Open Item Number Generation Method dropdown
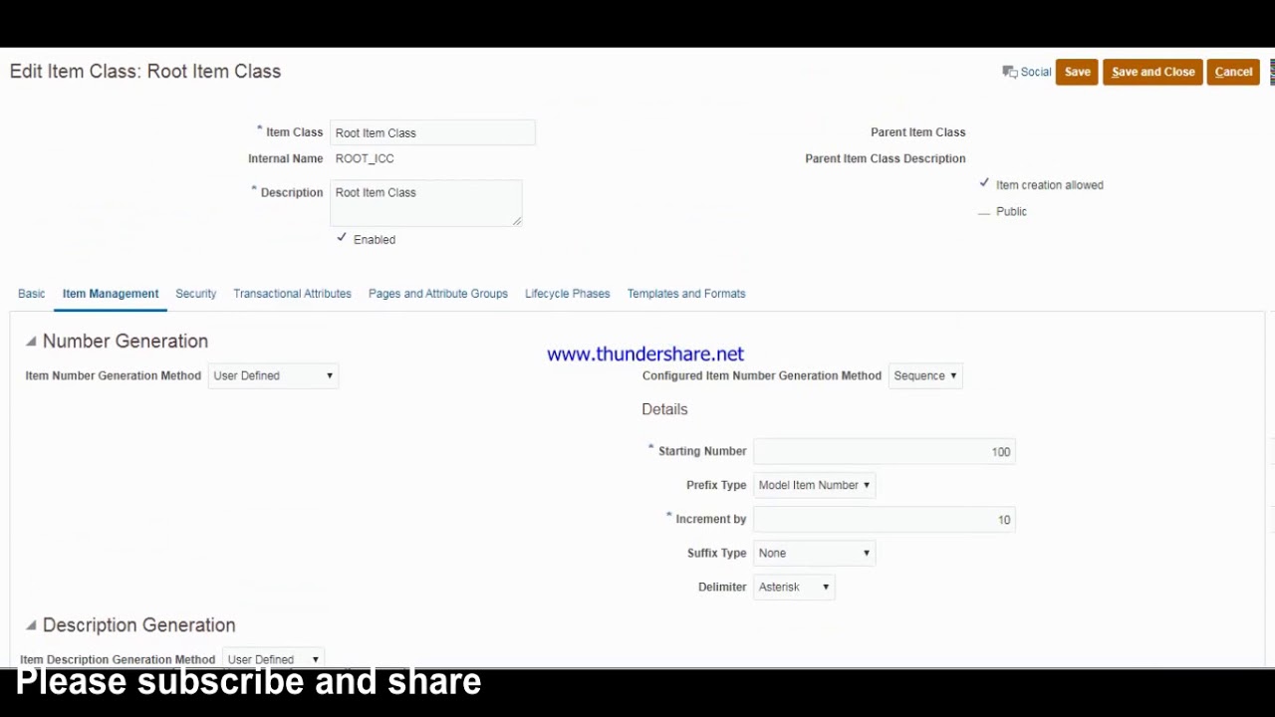This screenshot has height=717, width=1275. click(273, 375)
